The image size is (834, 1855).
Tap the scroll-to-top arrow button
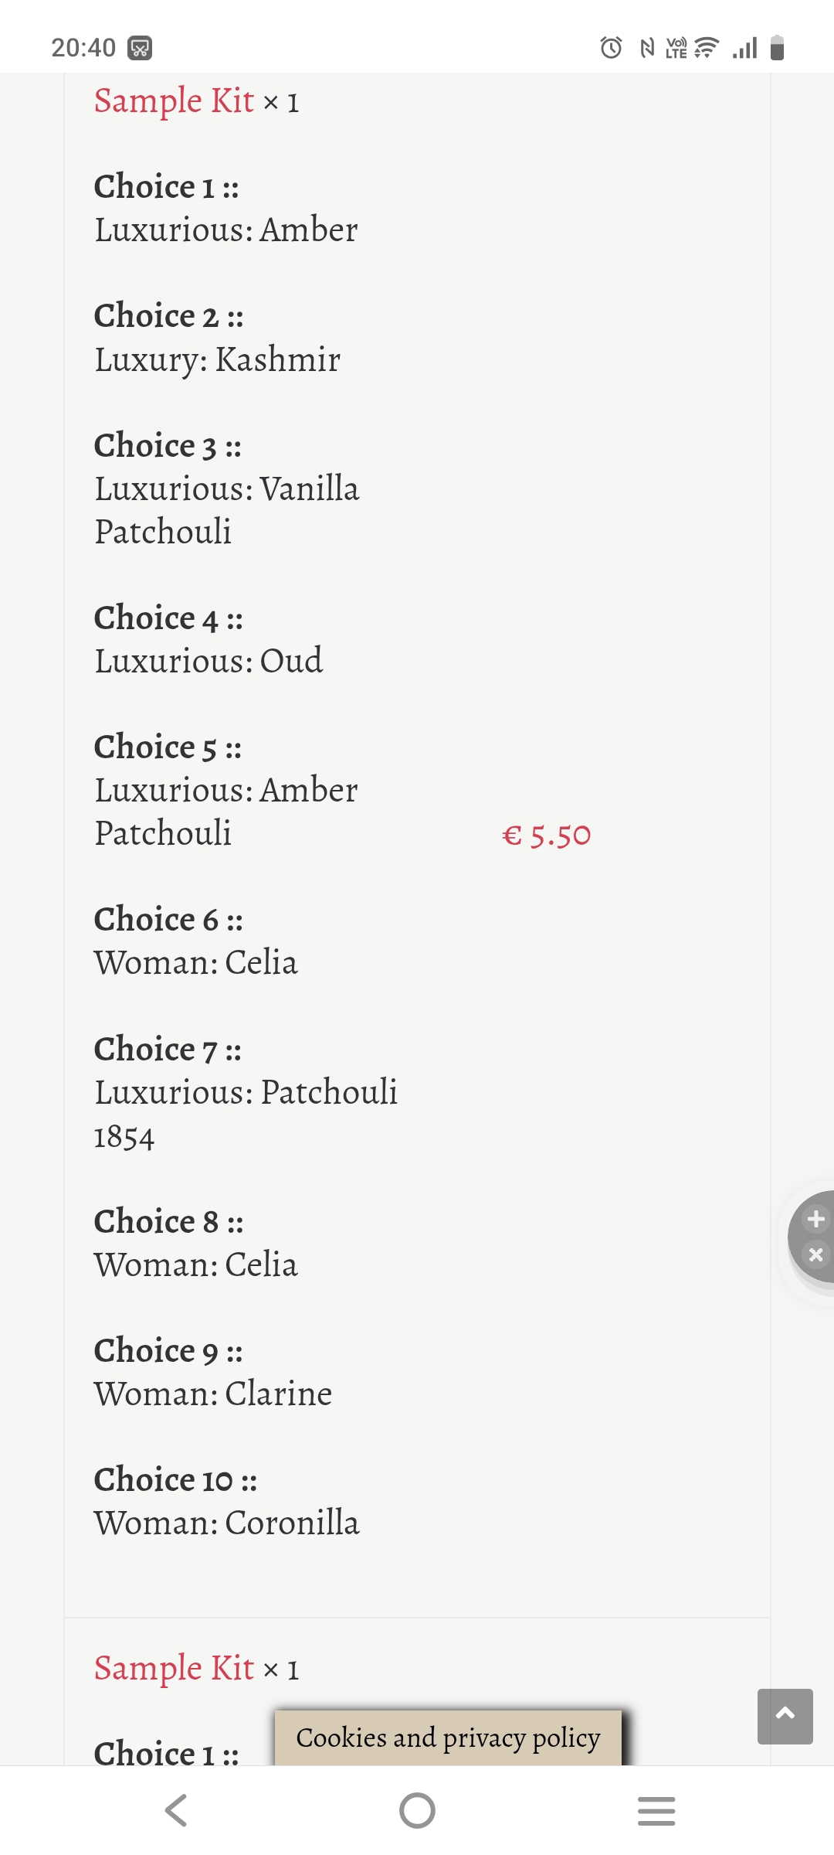pos(785,1716)
